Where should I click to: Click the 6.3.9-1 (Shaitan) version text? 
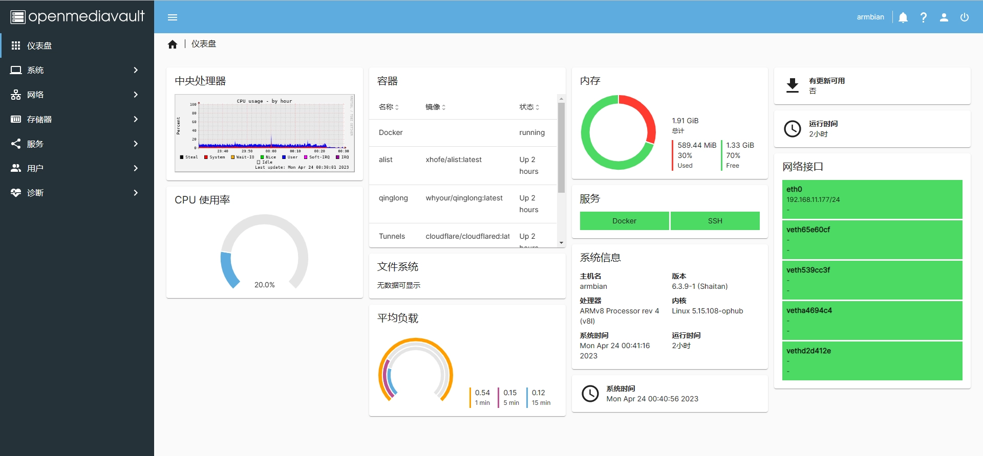700,286
